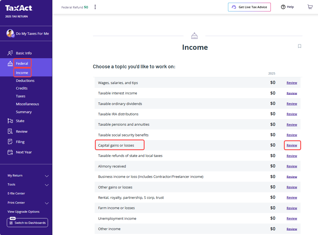Click Get Live Tax Advice button
The image size is (318, 235).
point(249,7)
